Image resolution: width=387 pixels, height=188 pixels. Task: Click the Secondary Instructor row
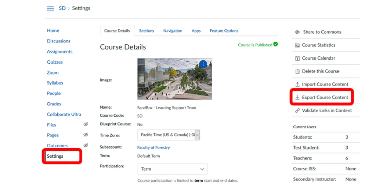tap(326, 179)
